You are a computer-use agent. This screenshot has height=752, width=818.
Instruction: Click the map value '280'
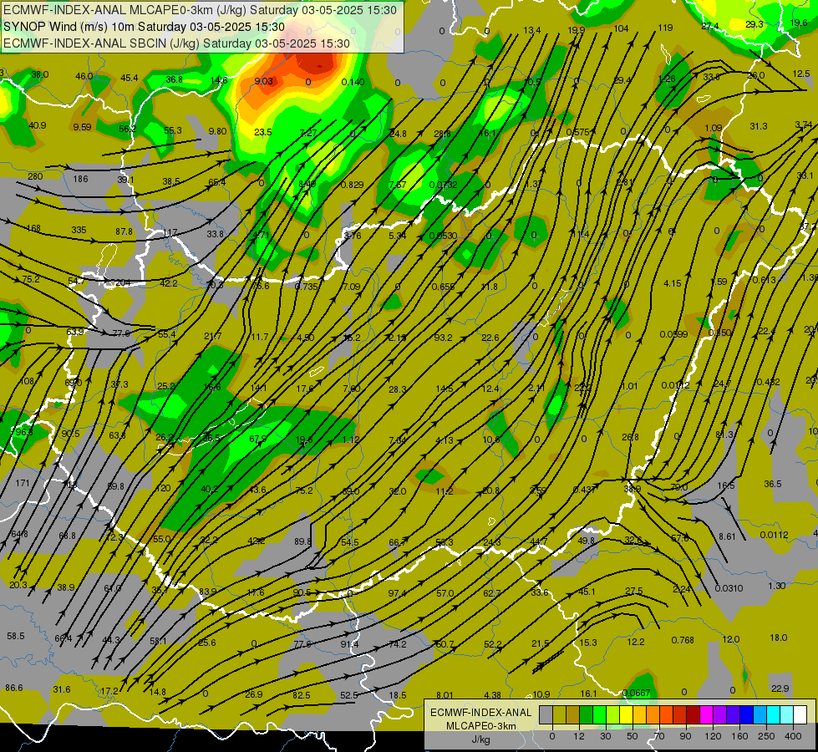point(35,176)
